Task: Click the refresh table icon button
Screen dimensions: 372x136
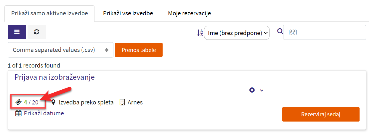Action: 37,32
